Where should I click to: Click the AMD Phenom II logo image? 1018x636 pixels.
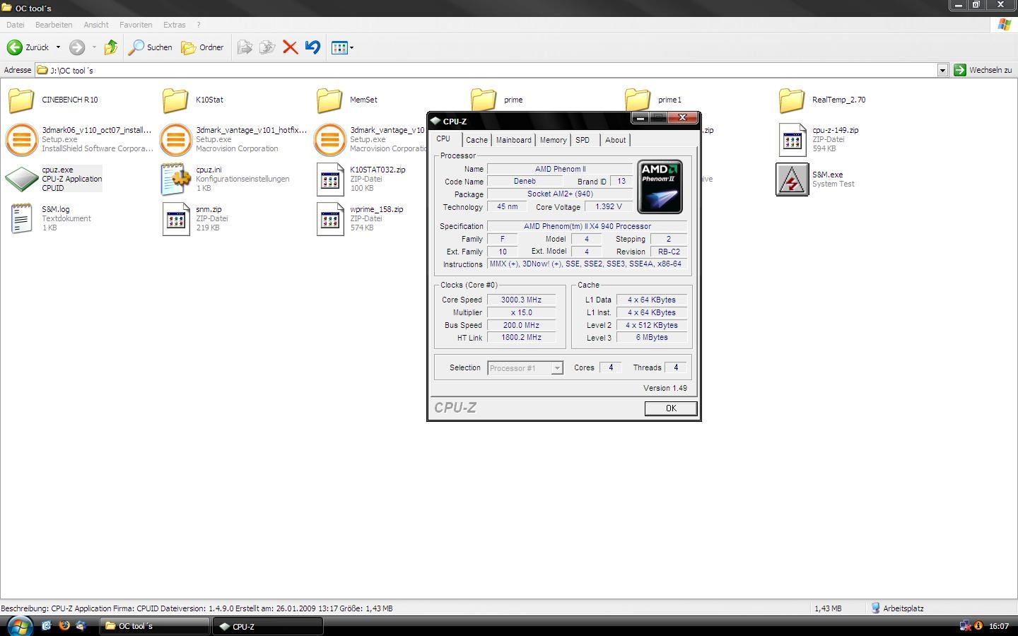click(x=660, y=187)
